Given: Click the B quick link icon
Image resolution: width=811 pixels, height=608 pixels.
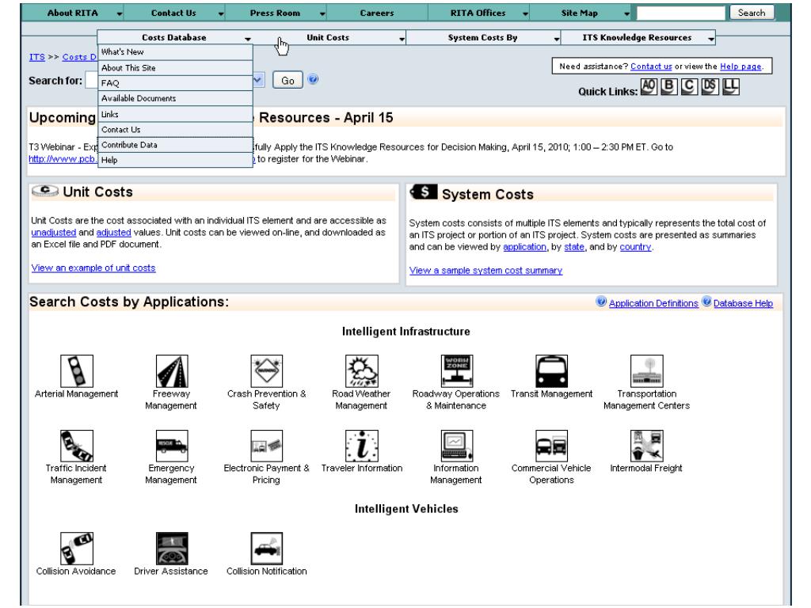Looking at the screenshot, I should [668, 87].
